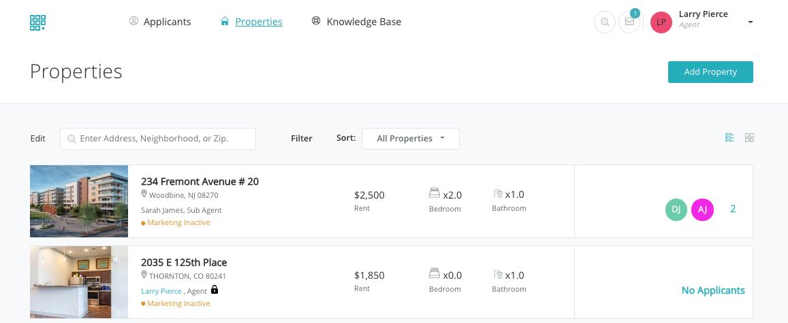Expand the Larry Pierce account menu arrow
This screenshot has height=323, width=788.
coord(750,22)
